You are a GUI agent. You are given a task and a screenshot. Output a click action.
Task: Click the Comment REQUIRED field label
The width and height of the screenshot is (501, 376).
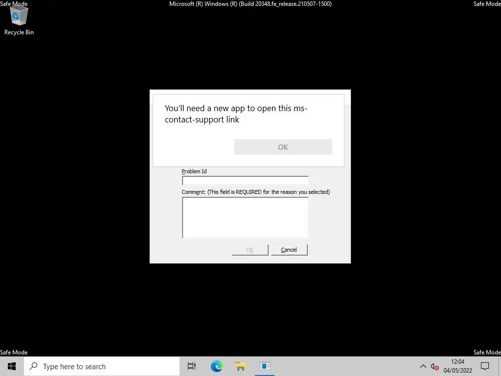(255, 192)
